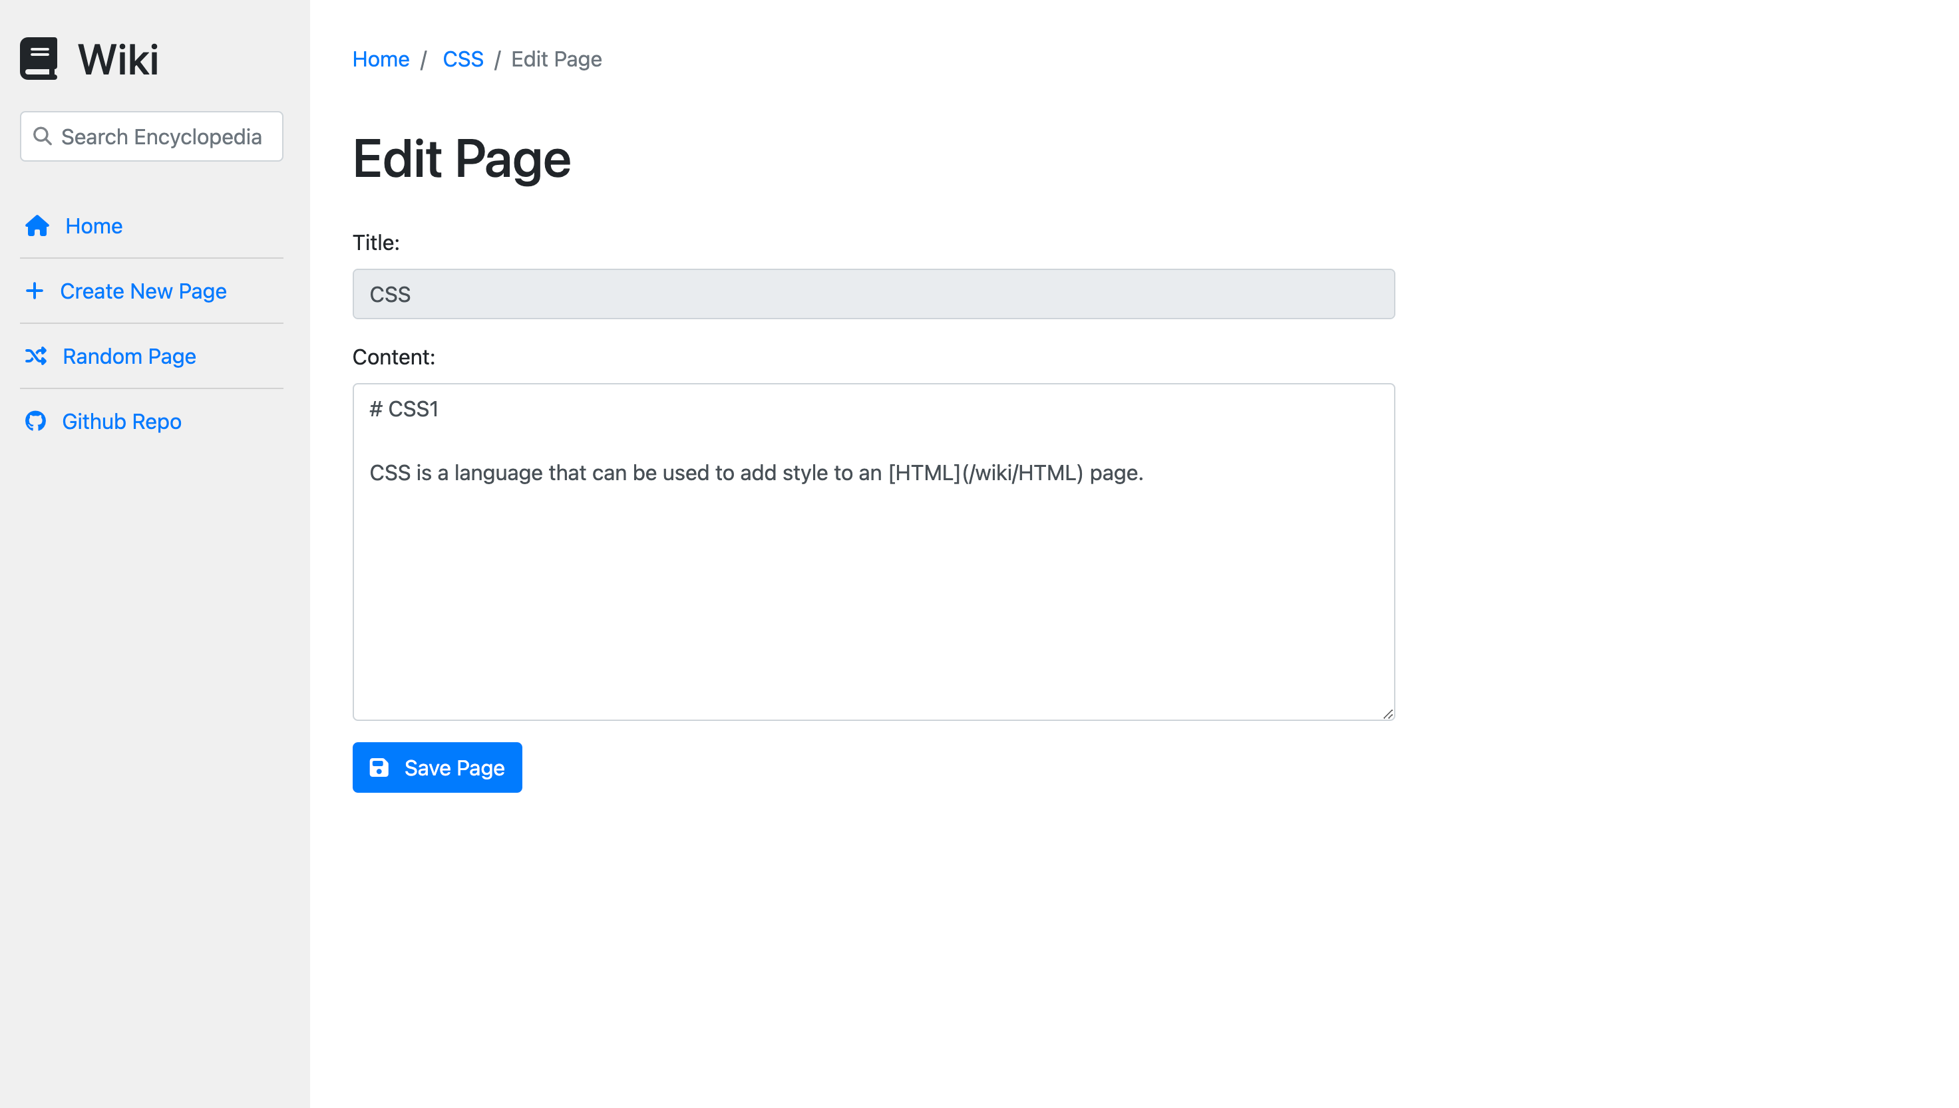Open the Github Repo link
1959x1108 pixels.
coord(122,421)
